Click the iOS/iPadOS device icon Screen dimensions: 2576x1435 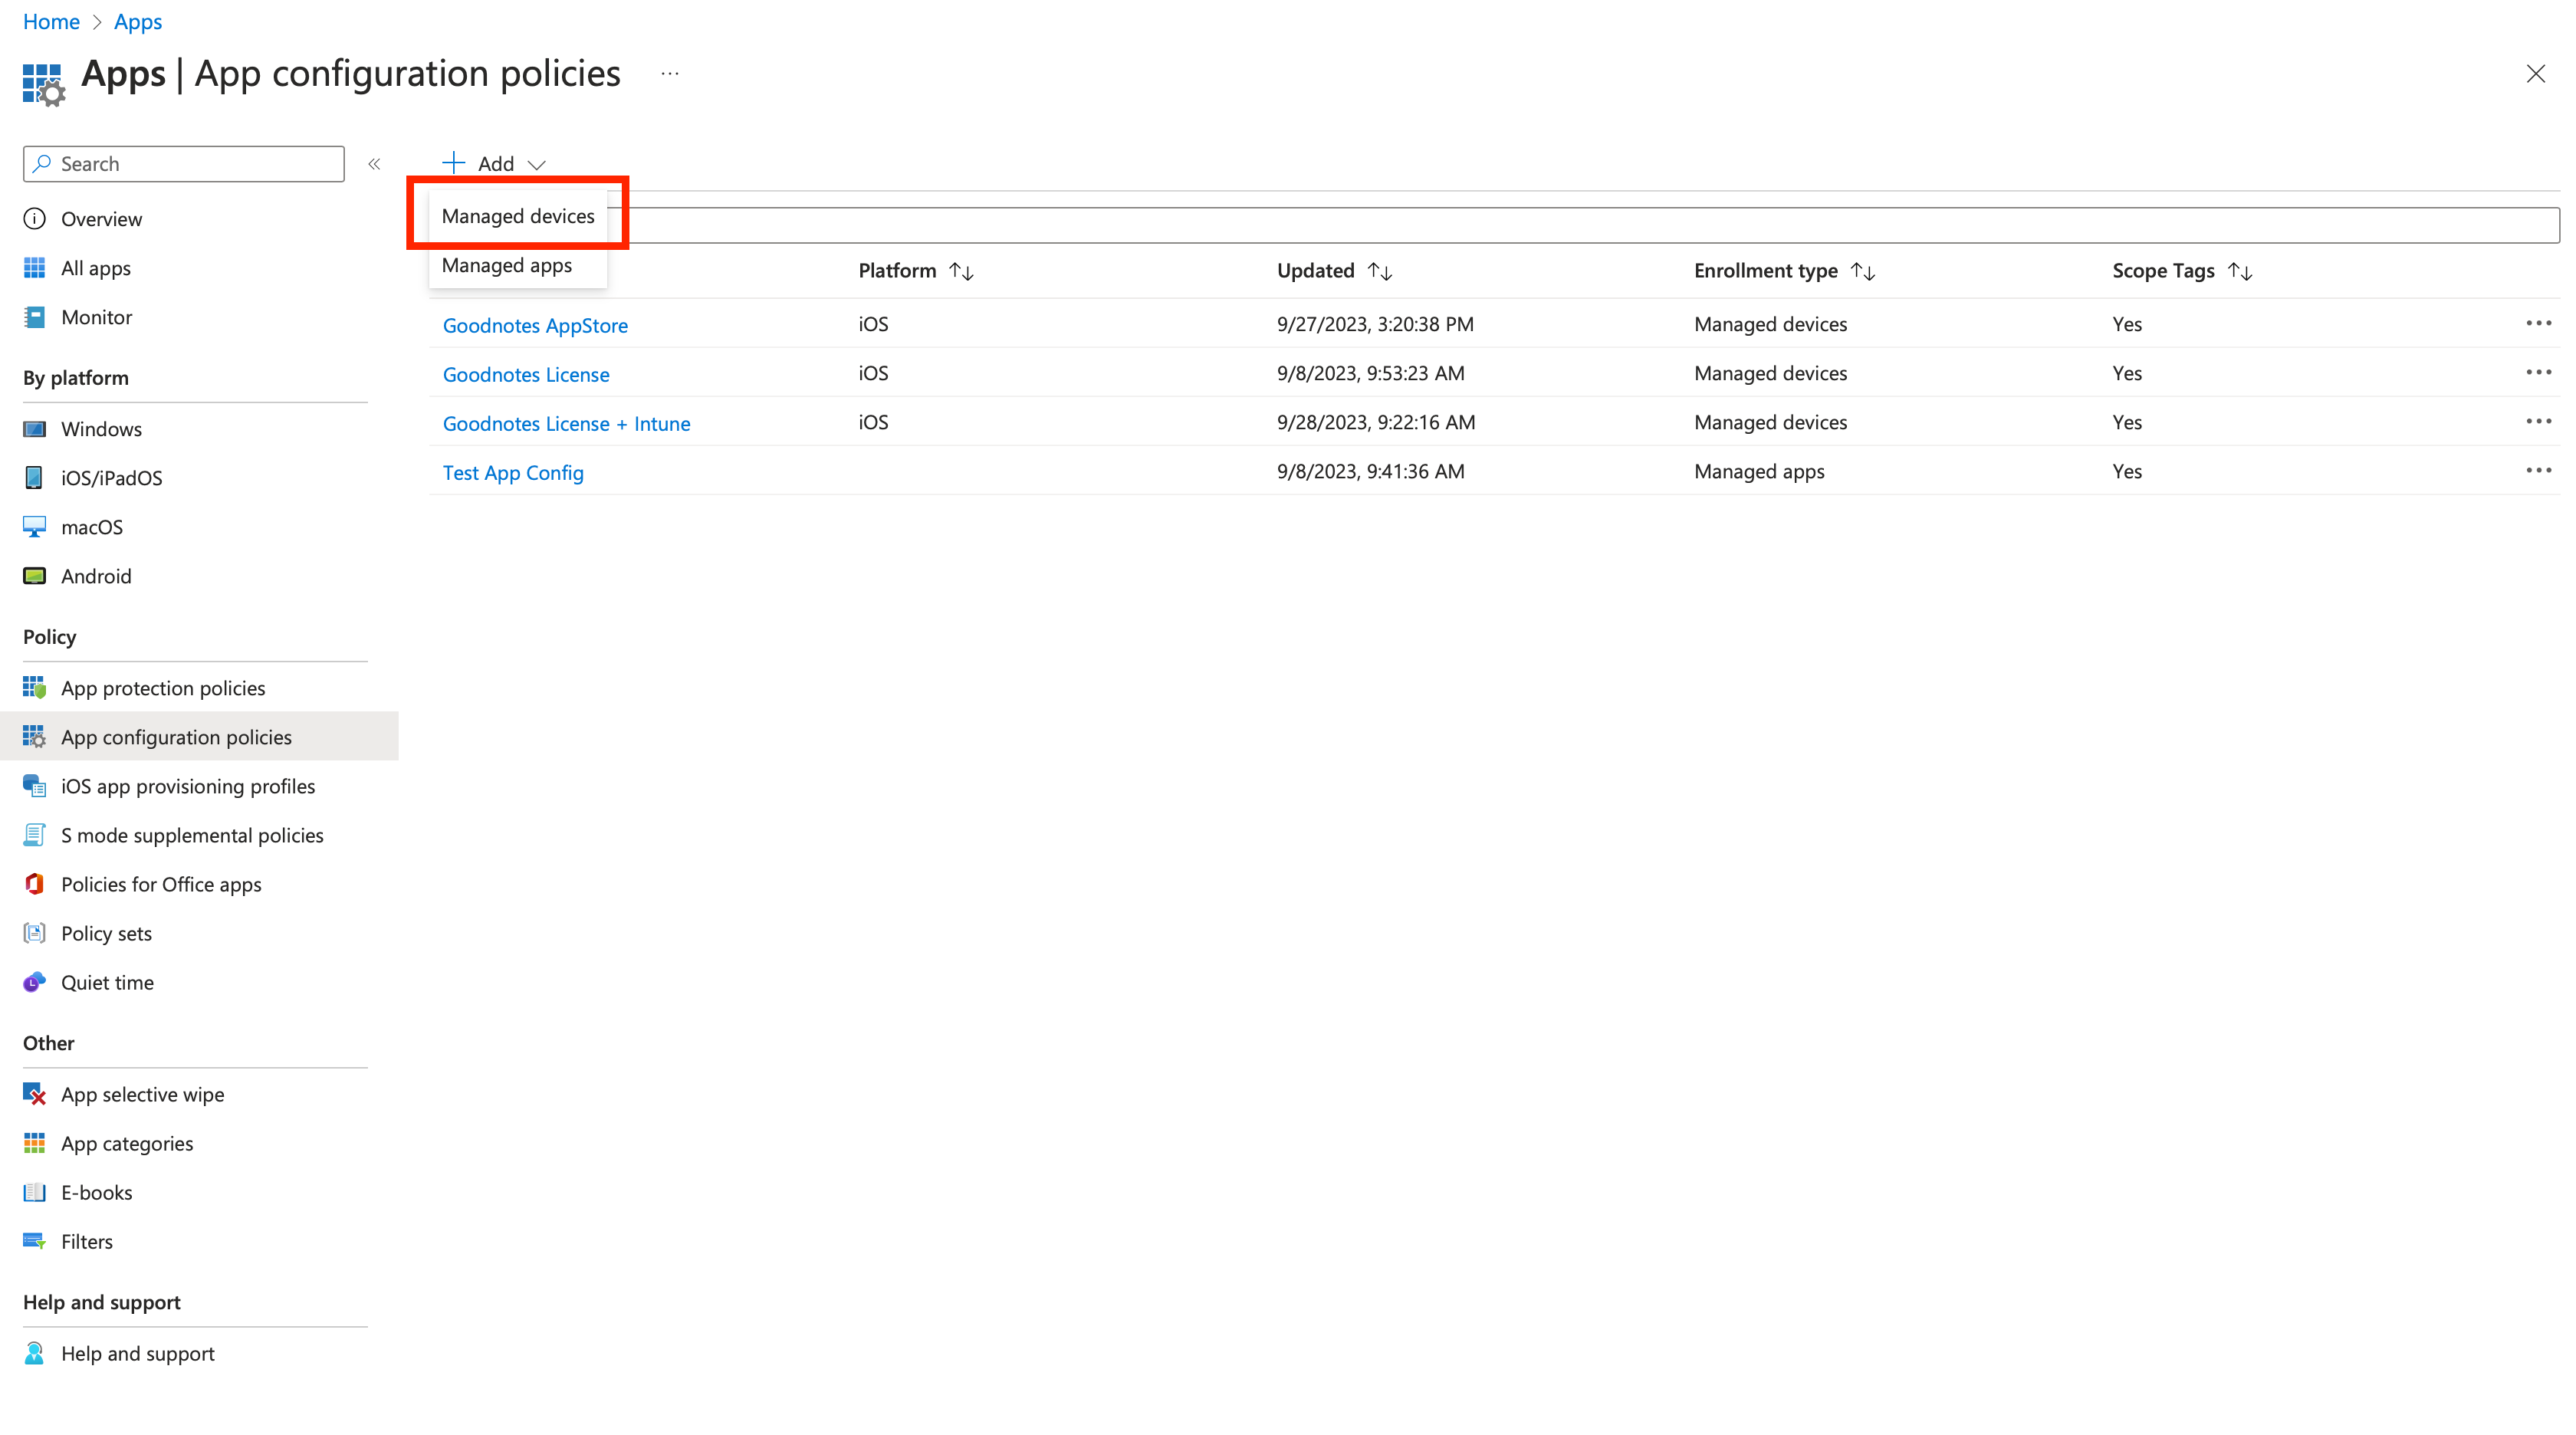pyautogui.click(x=34, y=478)
